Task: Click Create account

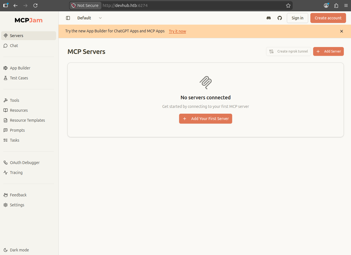Action: click(x=328, y=18)
